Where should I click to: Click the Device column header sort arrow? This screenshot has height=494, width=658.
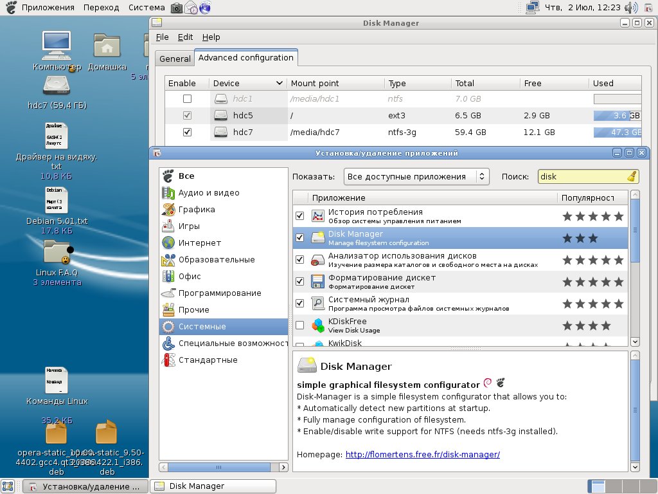[x=280, y=83]
